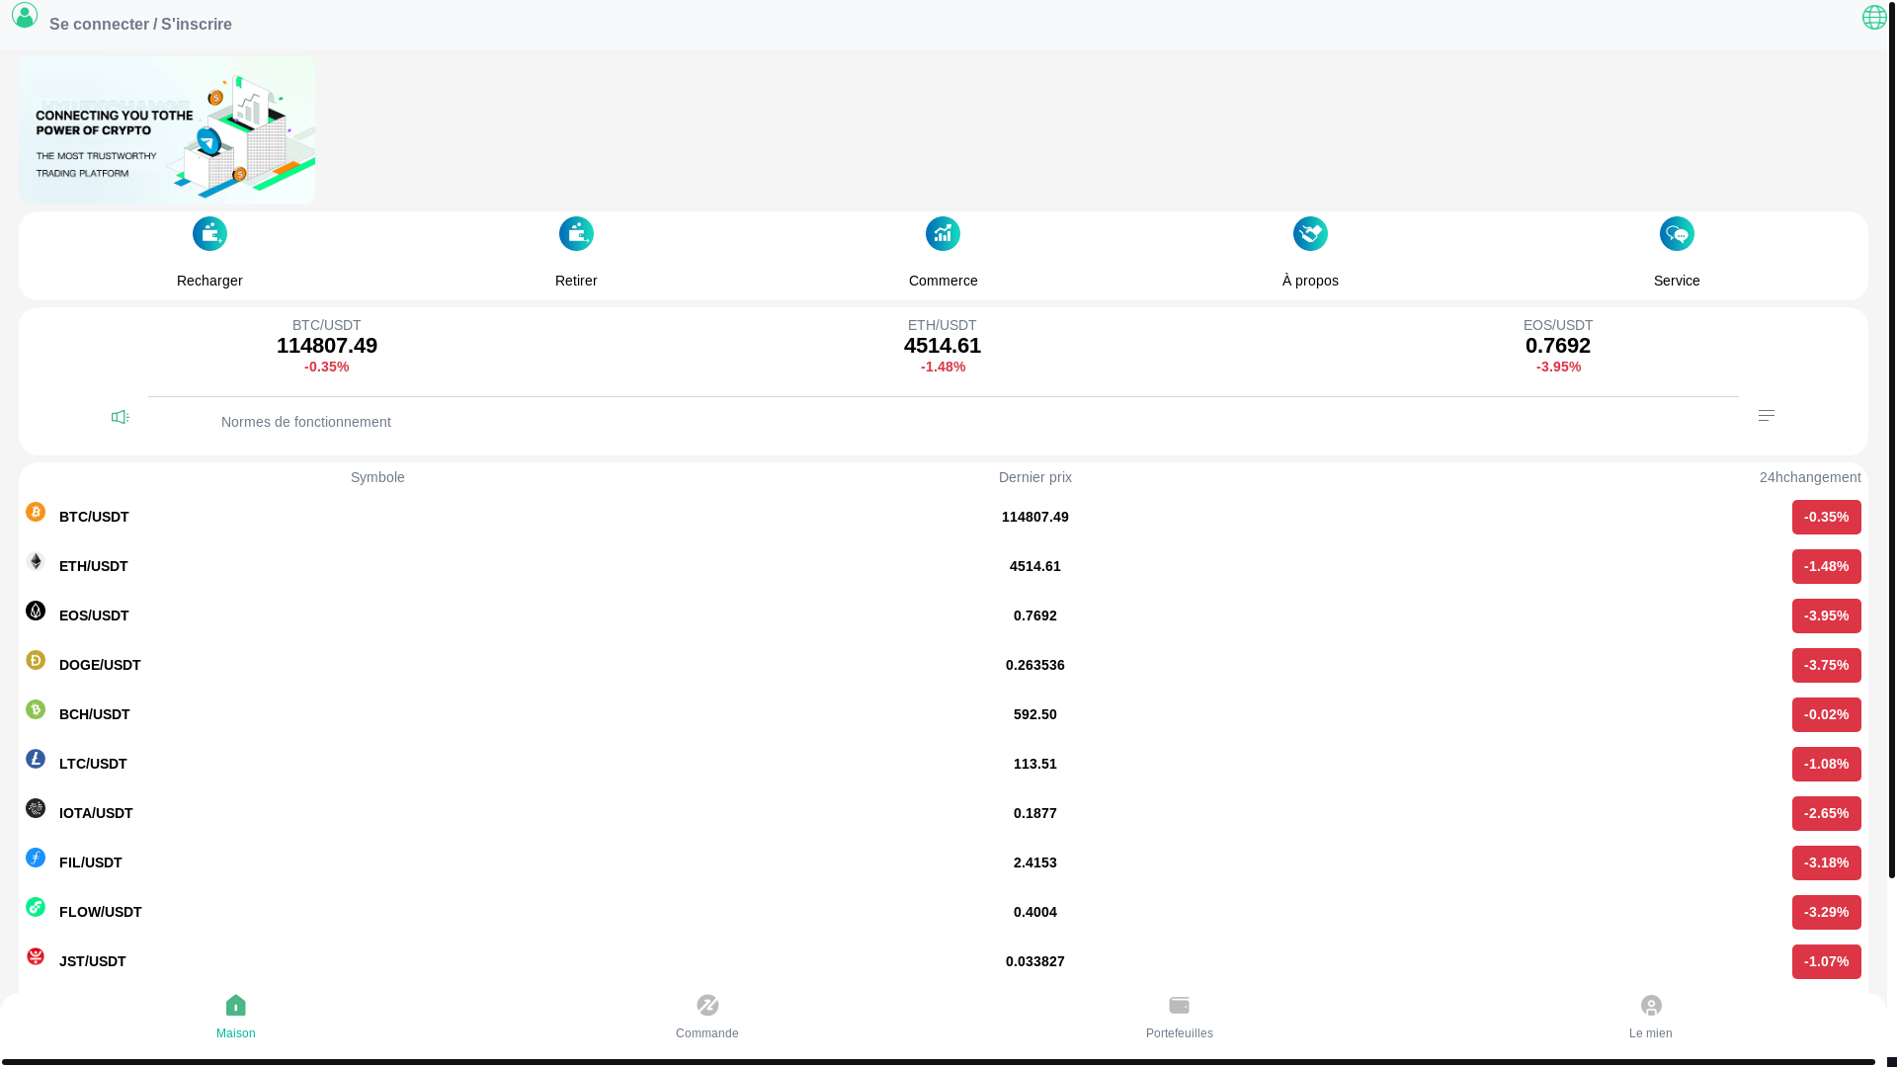Click the Recharger label

209,281
